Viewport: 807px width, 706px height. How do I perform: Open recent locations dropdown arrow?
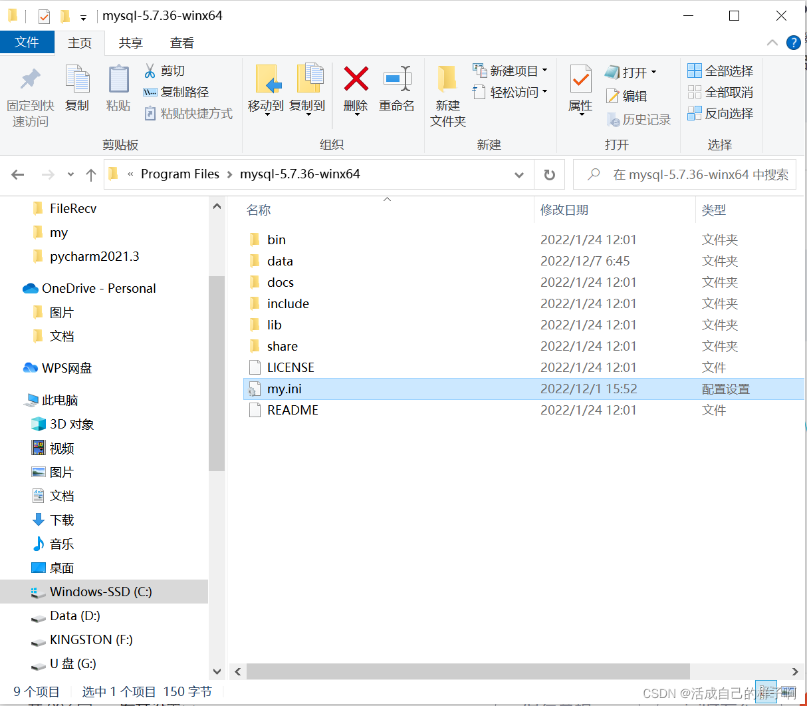point(70,174)
